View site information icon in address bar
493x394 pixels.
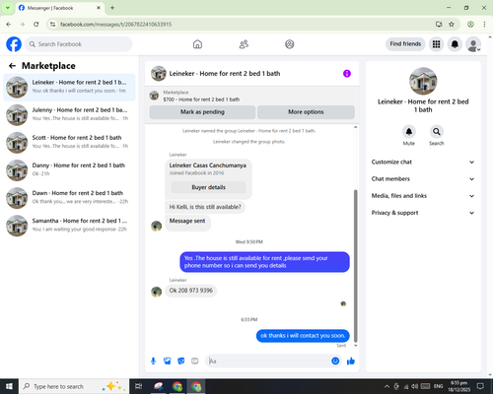(52, 24)
